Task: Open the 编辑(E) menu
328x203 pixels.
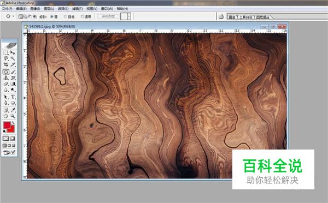Action: click(x=21, y=9)
